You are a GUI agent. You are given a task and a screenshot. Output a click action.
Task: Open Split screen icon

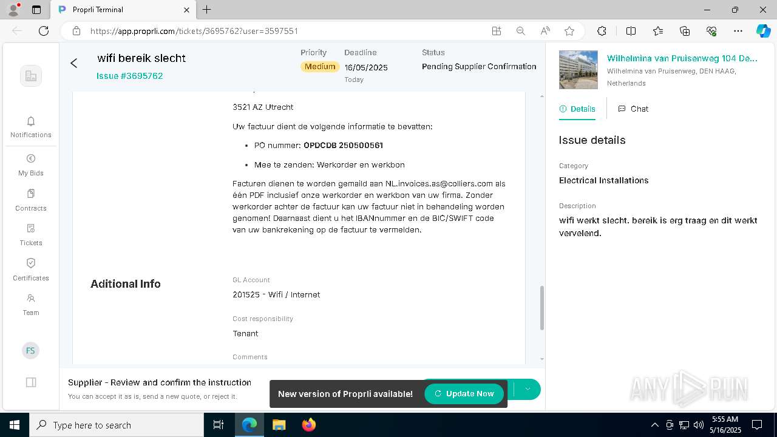coord(631,31)
